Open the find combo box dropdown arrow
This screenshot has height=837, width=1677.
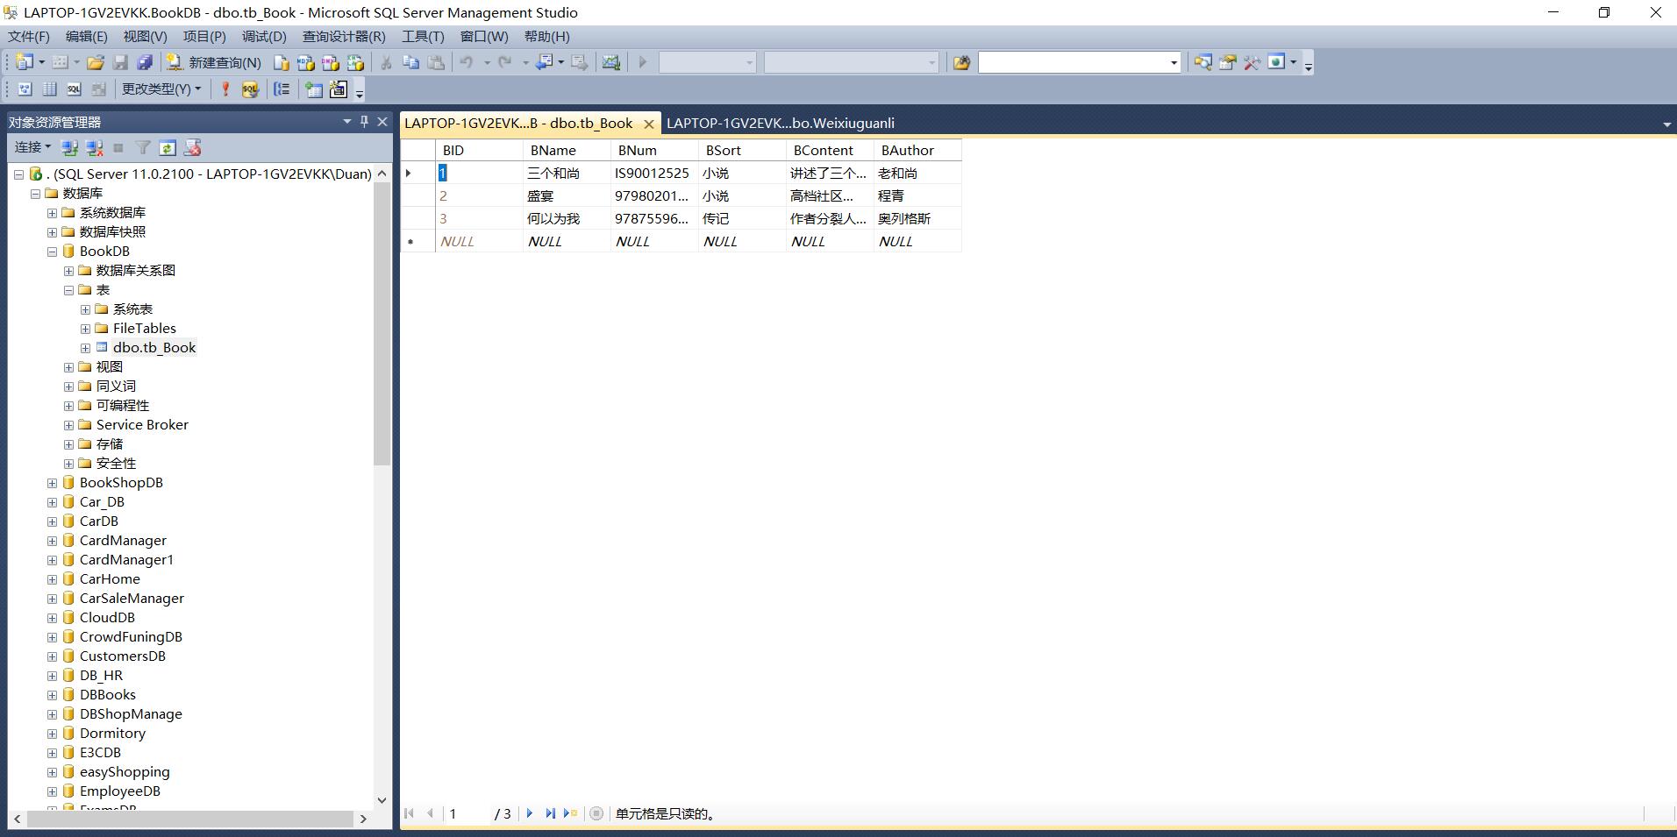tap(1174, 62)
